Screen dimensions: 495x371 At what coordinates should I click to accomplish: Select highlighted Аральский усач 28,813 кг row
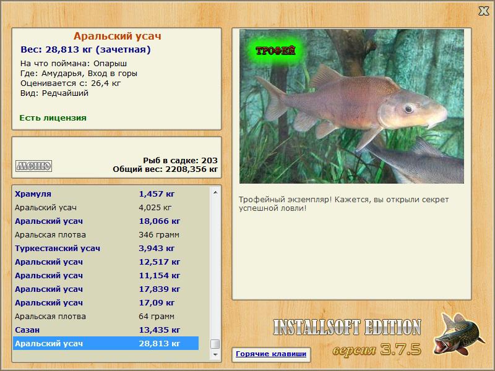coord(106,343)
